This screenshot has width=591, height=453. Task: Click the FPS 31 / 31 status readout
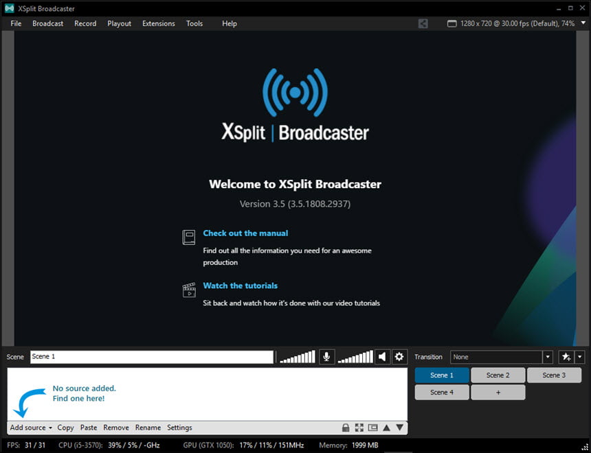pyautogui.click(x=26, y=445)
